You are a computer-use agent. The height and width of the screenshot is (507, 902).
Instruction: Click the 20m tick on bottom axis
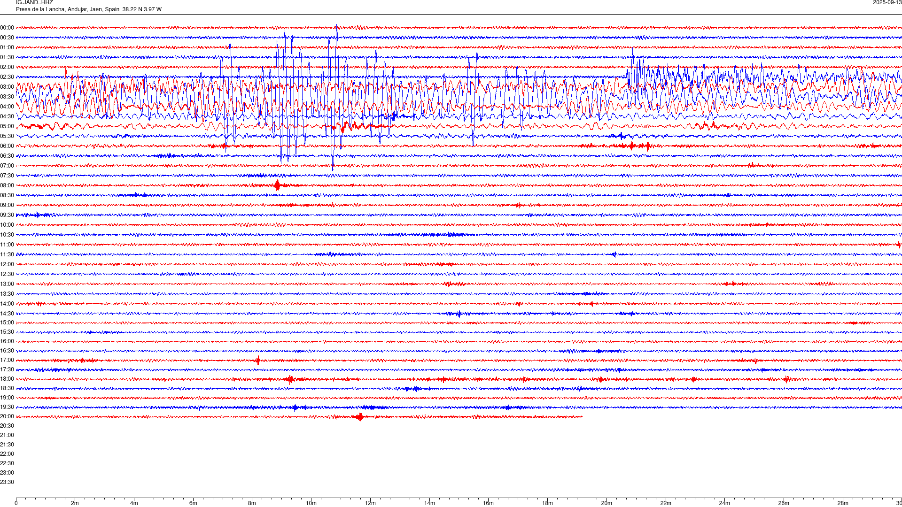click(x=607, y=503)
